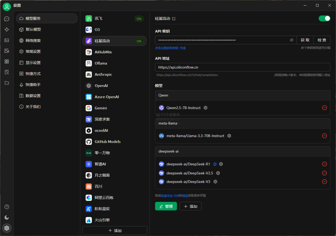Select the Ollama provider
Viewport: 336px width, 236px height.
click(x=114, y=63)
